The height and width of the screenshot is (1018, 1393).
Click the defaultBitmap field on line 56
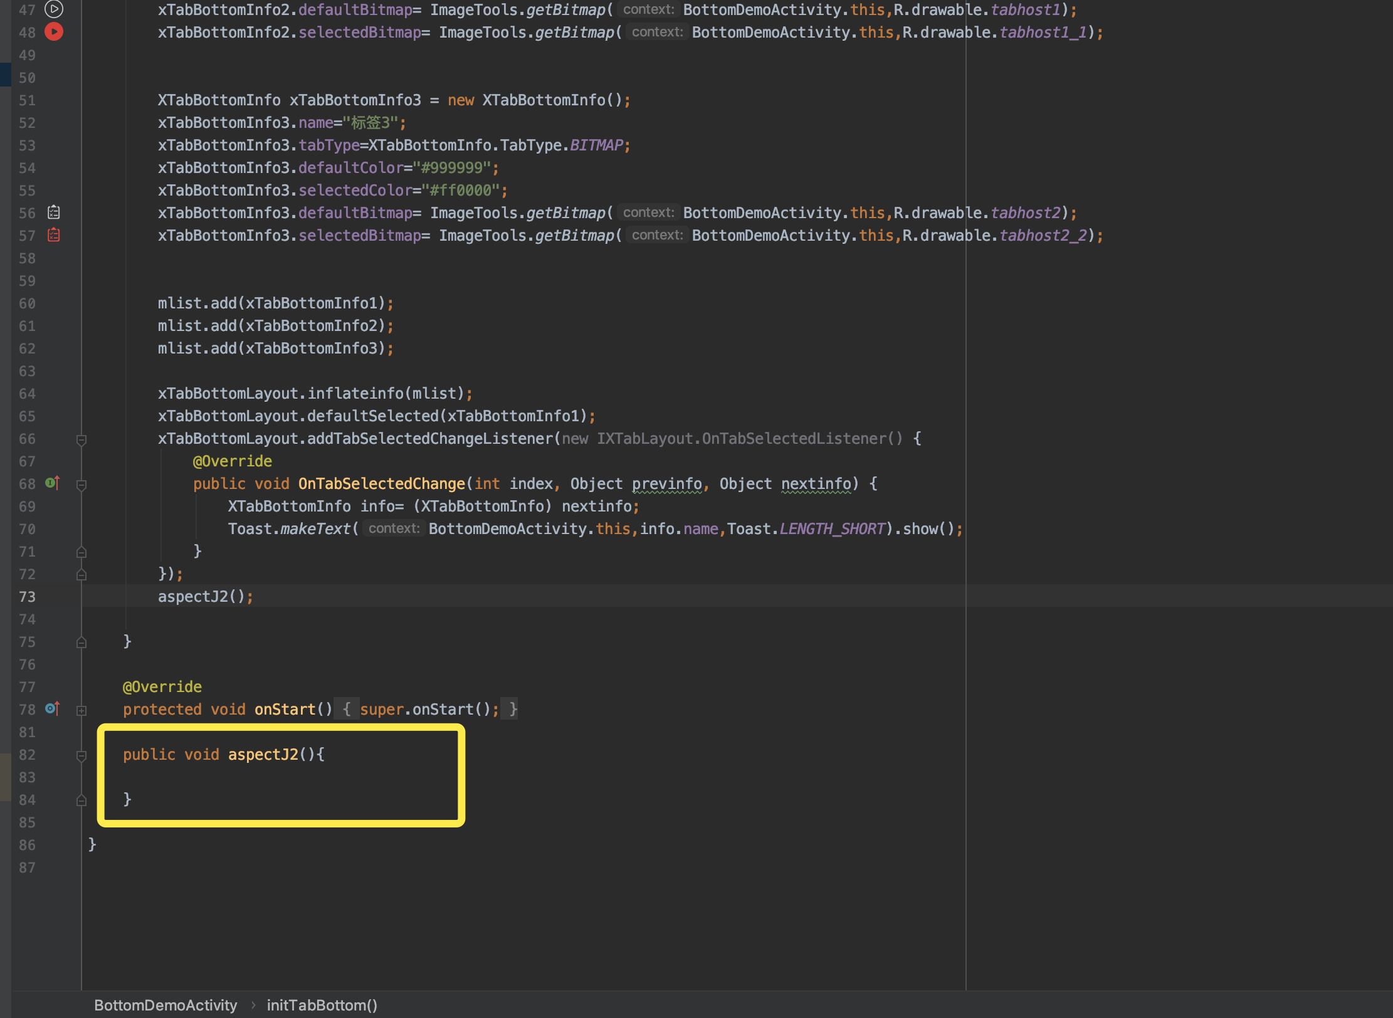[x=355, y=213]
